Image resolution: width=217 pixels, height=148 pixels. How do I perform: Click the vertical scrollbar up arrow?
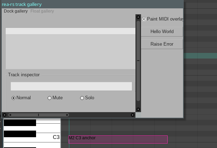click(138, 17)
